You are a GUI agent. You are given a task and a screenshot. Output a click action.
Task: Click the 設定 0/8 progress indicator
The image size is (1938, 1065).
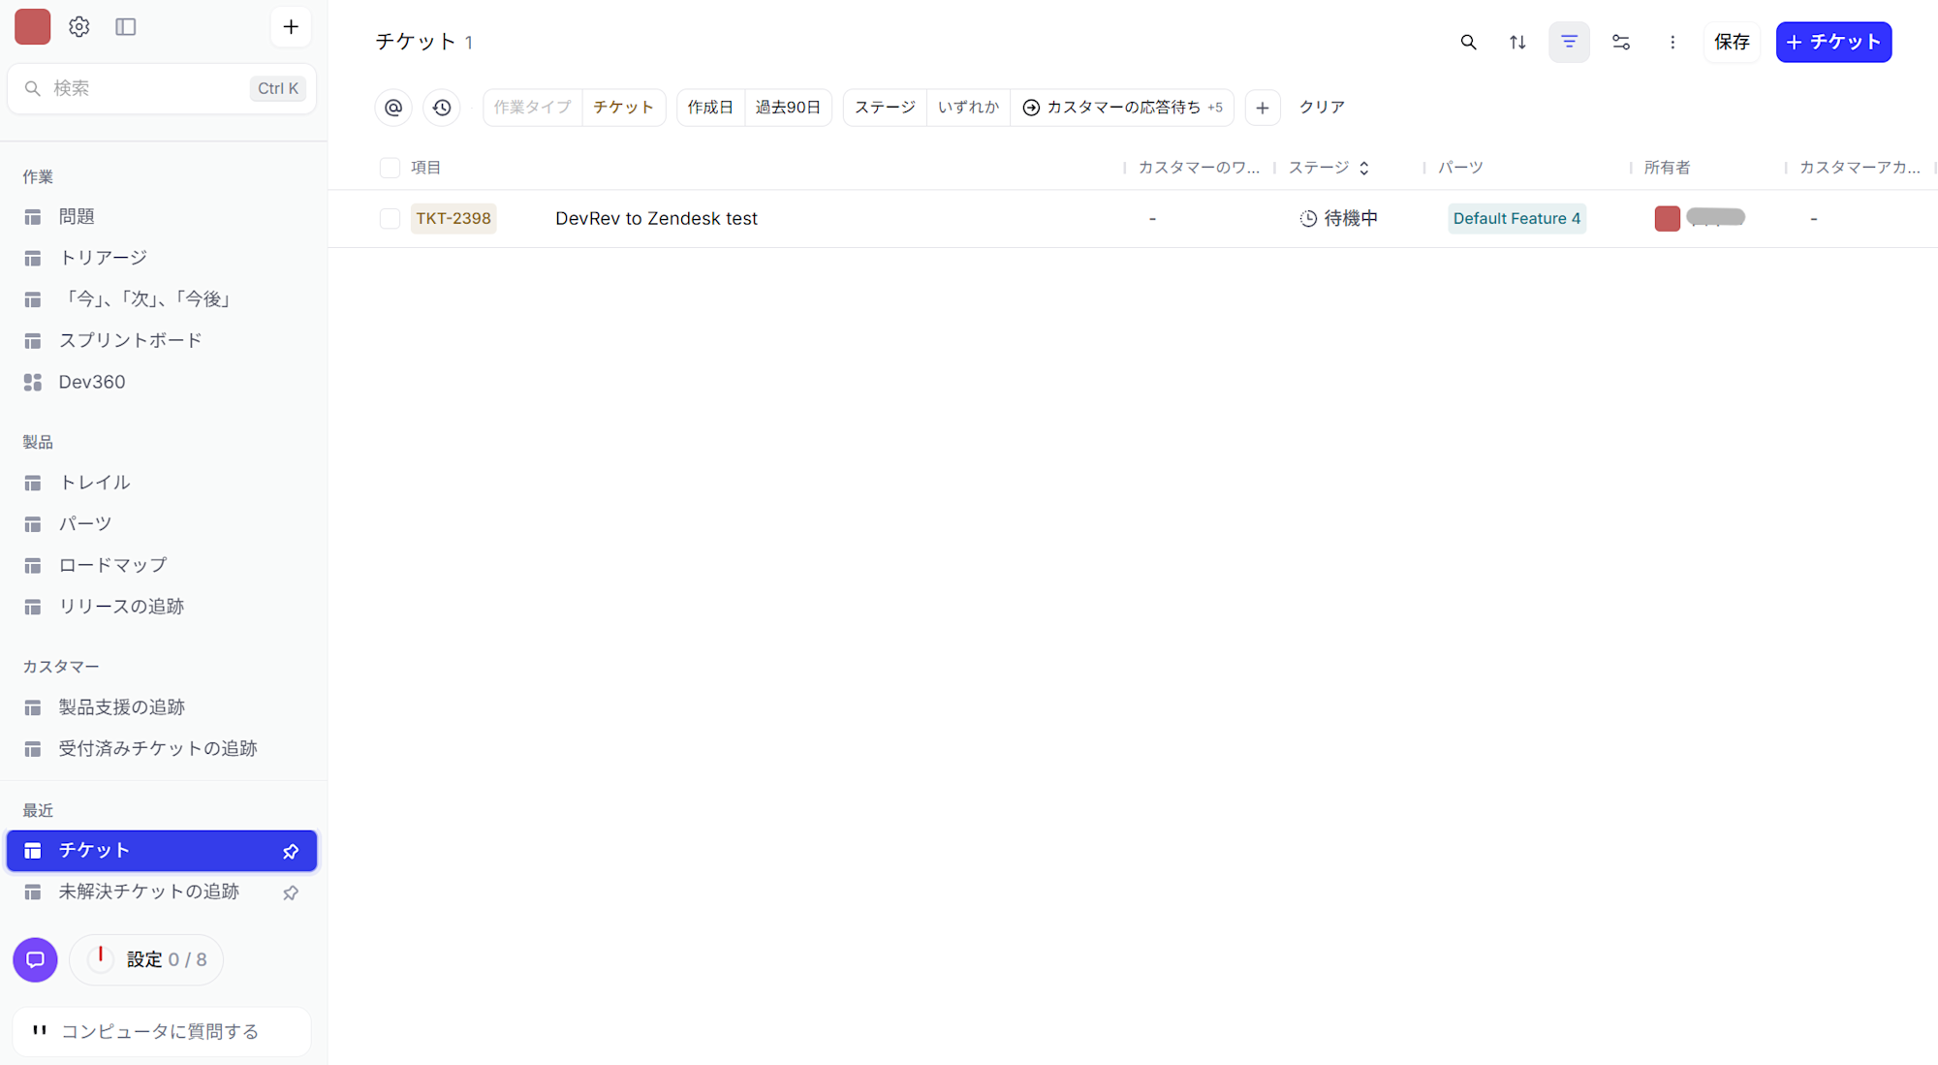tap(146, 959)
